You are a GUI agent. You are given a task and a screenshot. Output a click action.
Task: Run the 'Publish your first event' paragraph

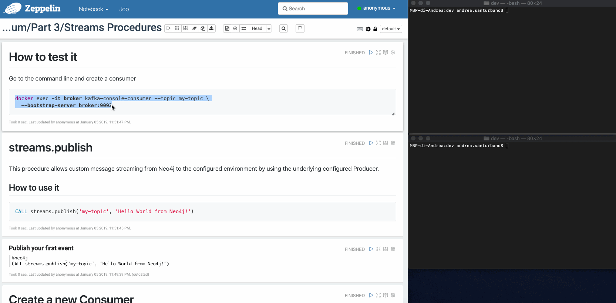(371, 249)
